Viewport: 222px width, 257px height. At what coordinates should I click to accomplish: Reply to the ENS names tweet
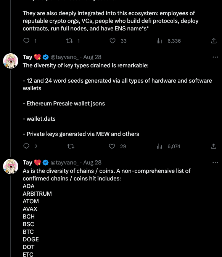(x=26, y=41)
